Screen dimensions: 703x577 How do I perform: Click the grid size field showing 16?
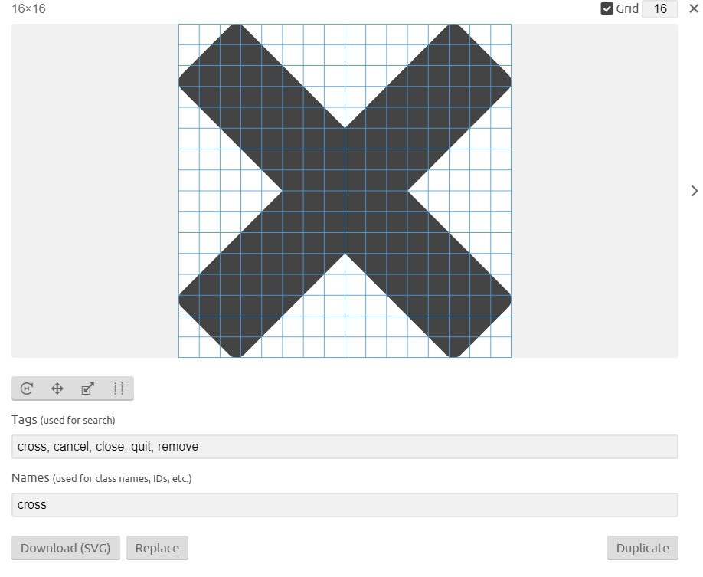pos(660,9)
